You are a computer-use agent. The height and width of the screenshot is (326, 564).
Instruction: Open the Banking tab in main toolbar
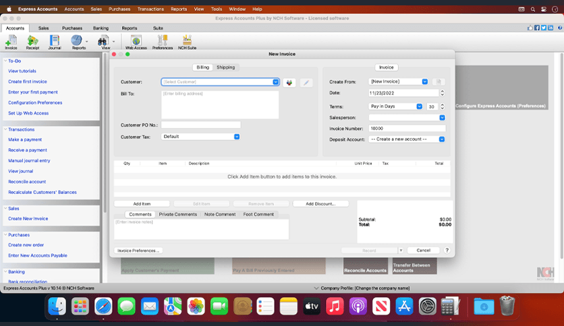point(101,28)
